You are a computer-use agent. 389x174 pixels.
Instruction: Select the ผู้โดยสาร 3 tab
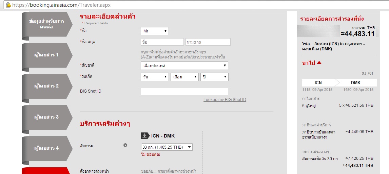pyautogui.click(x=47, y=117)
